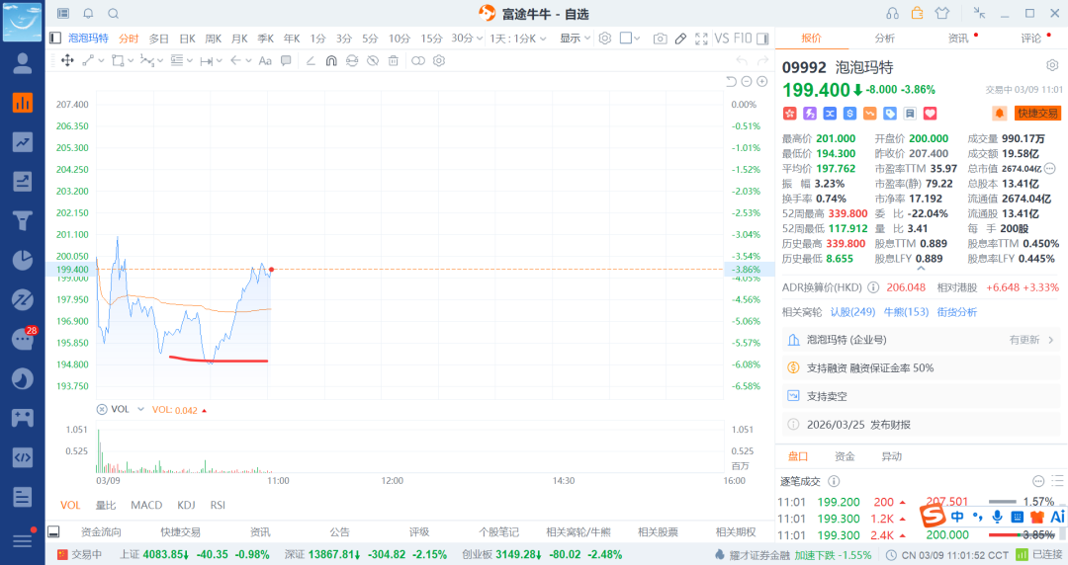Open the search magnifier in title bar

click(x=114, y=14)
